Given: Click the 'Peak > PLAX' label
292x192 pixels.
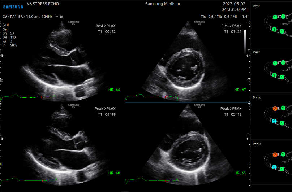Looking at the screenshot, I should point(105,109).
